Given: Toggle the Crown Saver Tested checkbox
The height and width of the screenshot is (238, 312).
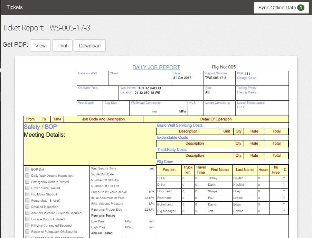Looking at the screenshot, I should tap(27, 188).
